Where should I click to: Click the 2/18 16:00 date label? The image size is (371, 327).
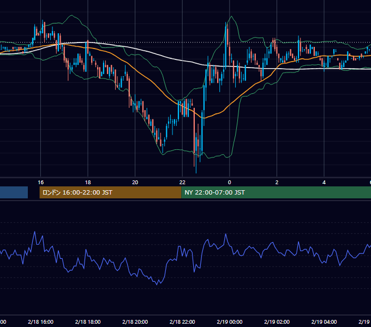[x=41, y=322]
